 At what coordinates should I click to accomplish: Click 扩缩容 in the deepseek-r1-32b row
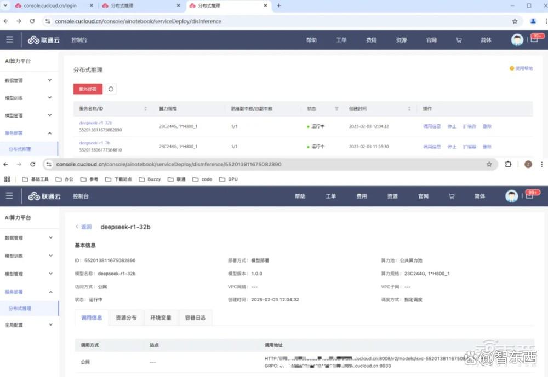[x=470, y=126]
